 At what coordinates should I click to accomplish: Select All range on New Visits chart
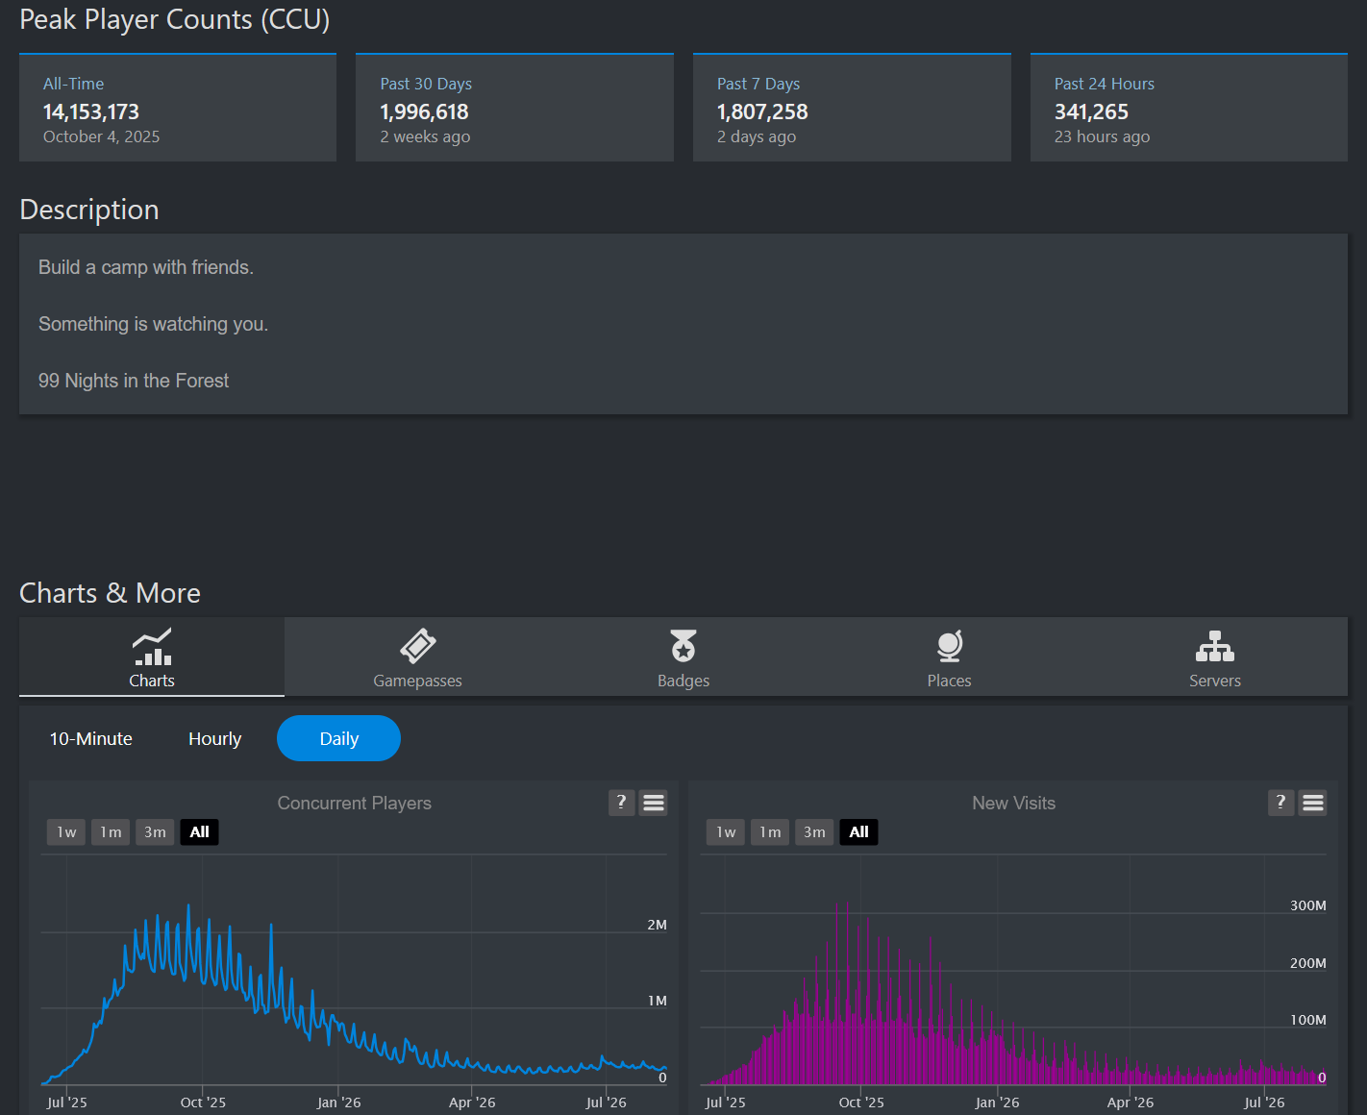point(859,832)
